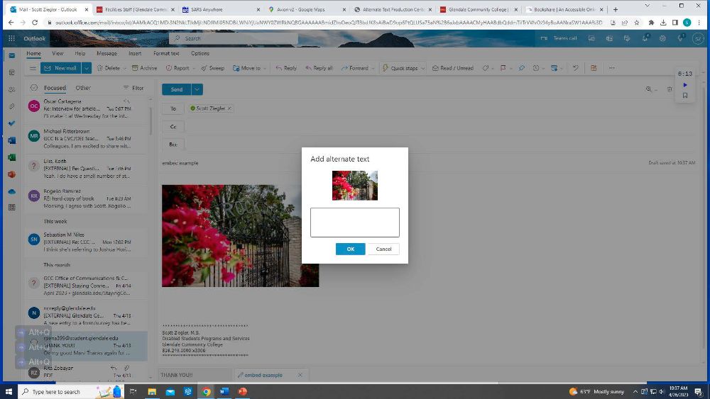710x399 pixels.
Task: Click OK in the alternate text dialog
Action: click(350, 249)
